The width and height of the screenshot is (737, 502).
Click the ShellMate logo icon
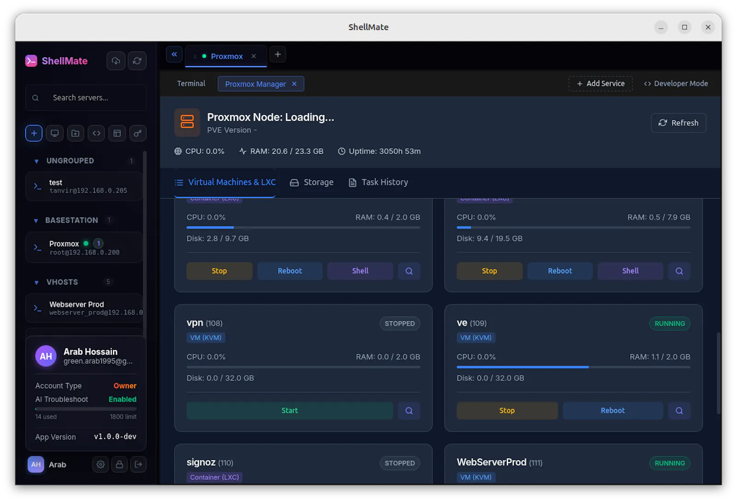point(31,61)
